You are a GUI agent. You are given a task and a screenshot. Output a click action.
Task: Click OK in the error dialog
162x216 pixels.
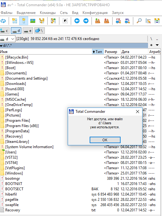click(x=105, y=140)
